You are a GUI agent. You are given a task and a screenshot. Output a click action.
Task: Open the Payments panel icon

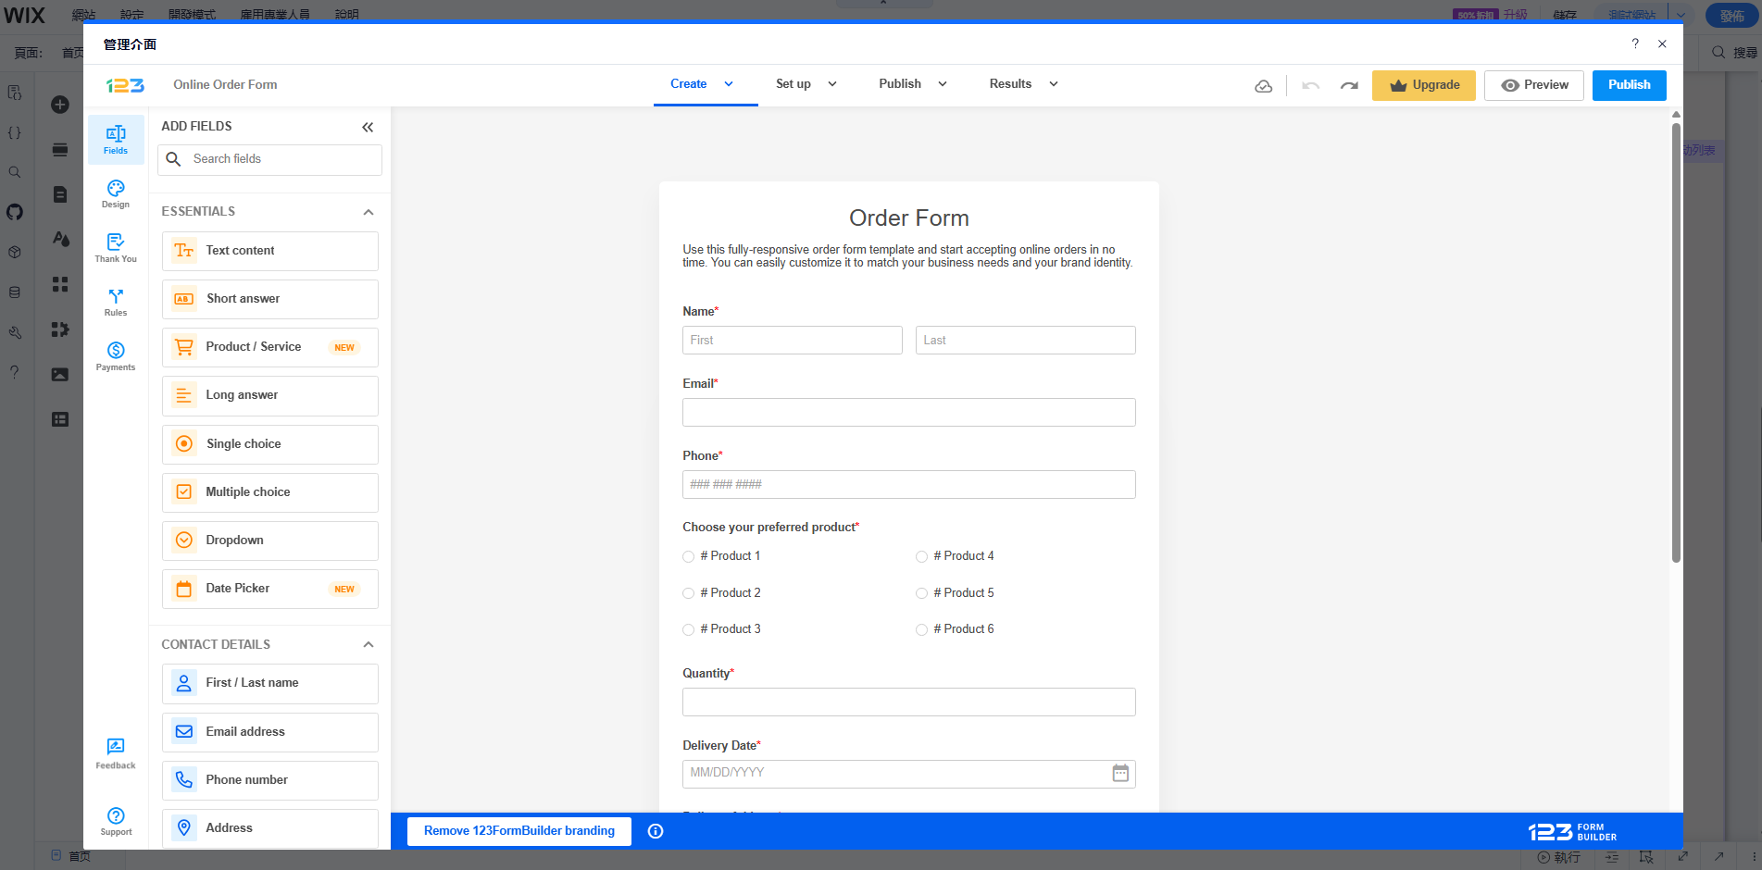(x=116, y=355)
